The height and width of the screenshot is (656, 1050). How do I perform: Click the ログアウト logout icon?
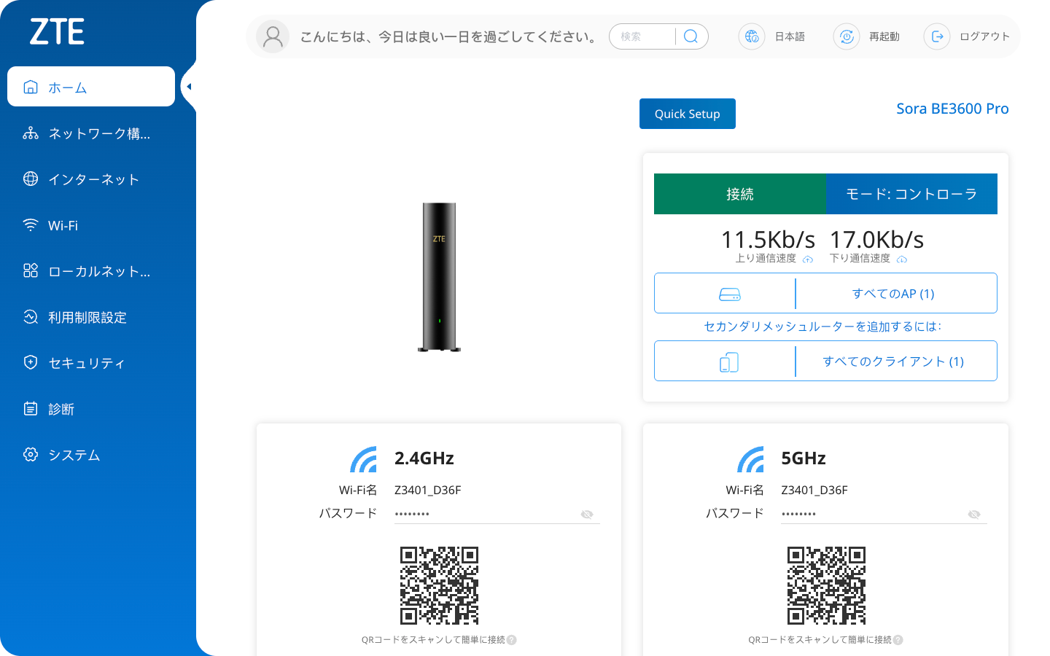coord(936,36)
